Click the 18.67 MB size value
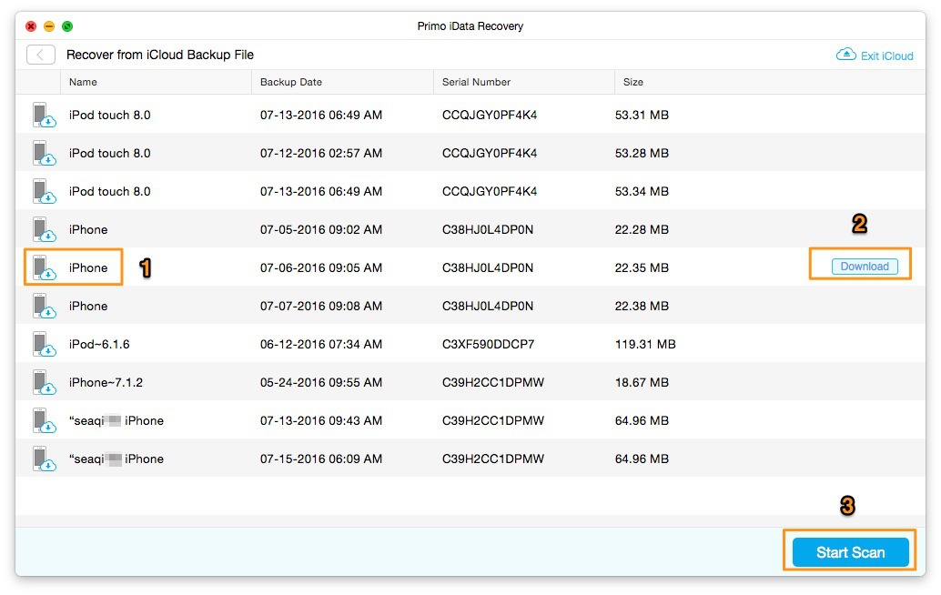Screen dimensions: 941x595 [642, 383]
